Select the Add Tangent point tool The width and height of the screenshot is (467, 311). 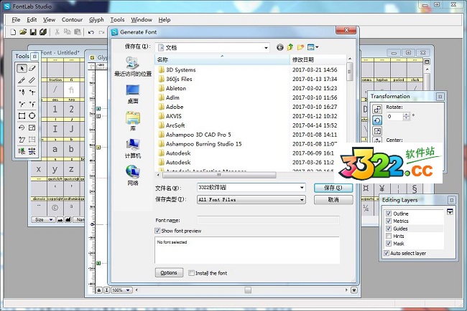pos(32,104)
